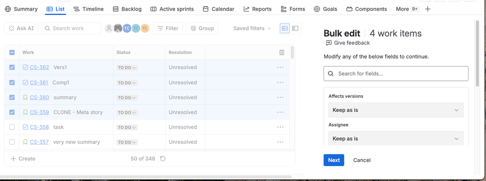This screenshot has height=181, width=486.
Task: Open the Summary tab
Action: pyautogui.click(x=21, y=9)
